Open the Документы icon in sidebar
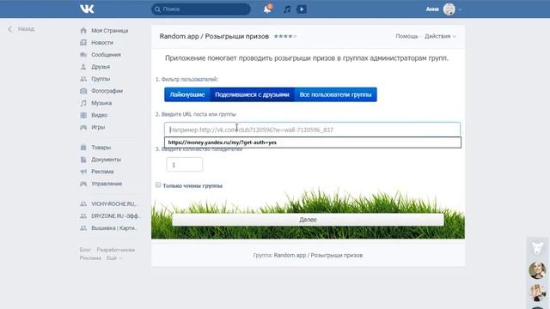The height and width of the screenshot is (309, 550). tap(83, 160)
